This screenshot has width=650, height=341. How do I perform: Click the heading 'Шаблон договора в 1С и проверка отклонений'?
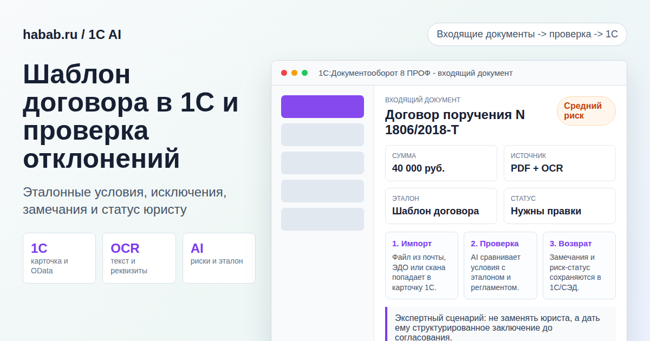[131, 116]
